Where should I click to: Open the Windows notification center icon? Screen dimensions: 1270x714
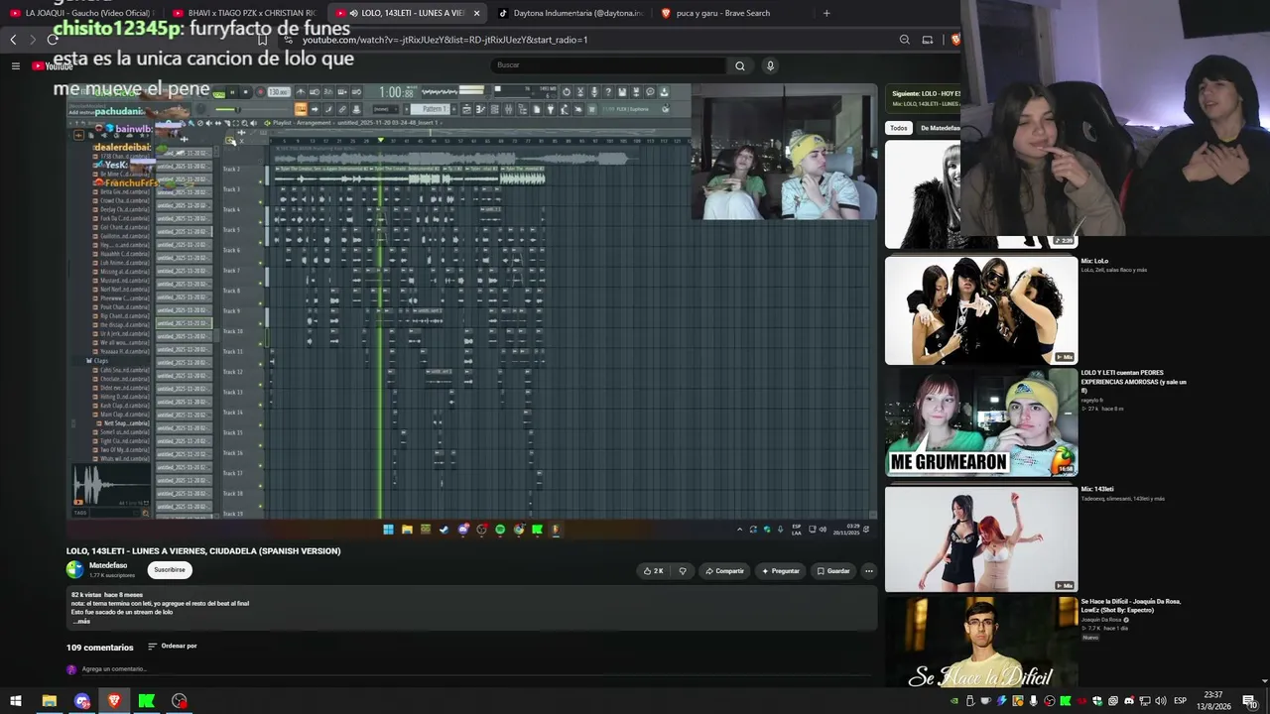click(x=1250, y=701)
